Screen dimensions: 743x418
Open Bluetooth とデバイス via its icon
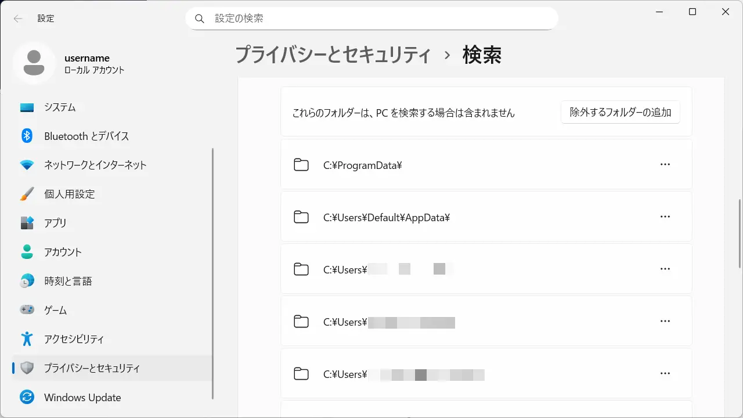tap(27, 136)
